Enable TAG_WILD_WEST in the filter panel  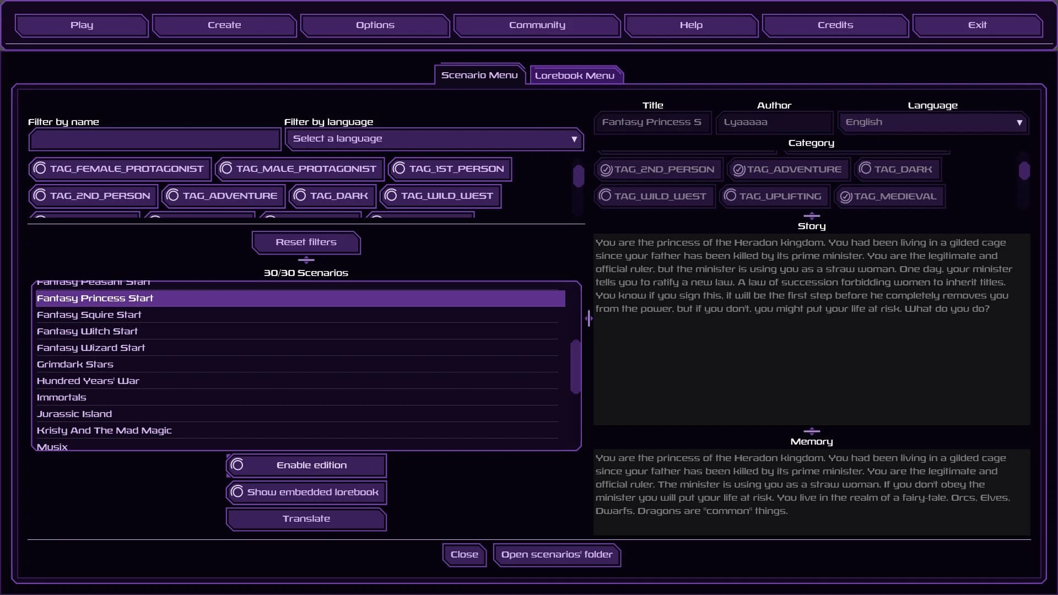[440, 196]
